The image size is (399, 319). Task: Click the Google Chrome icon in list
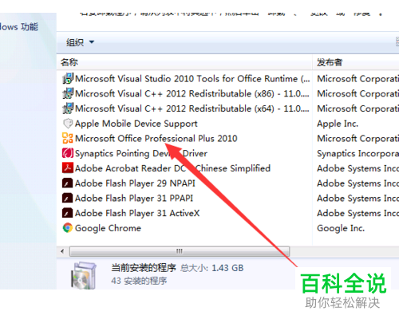coord(68,228)
